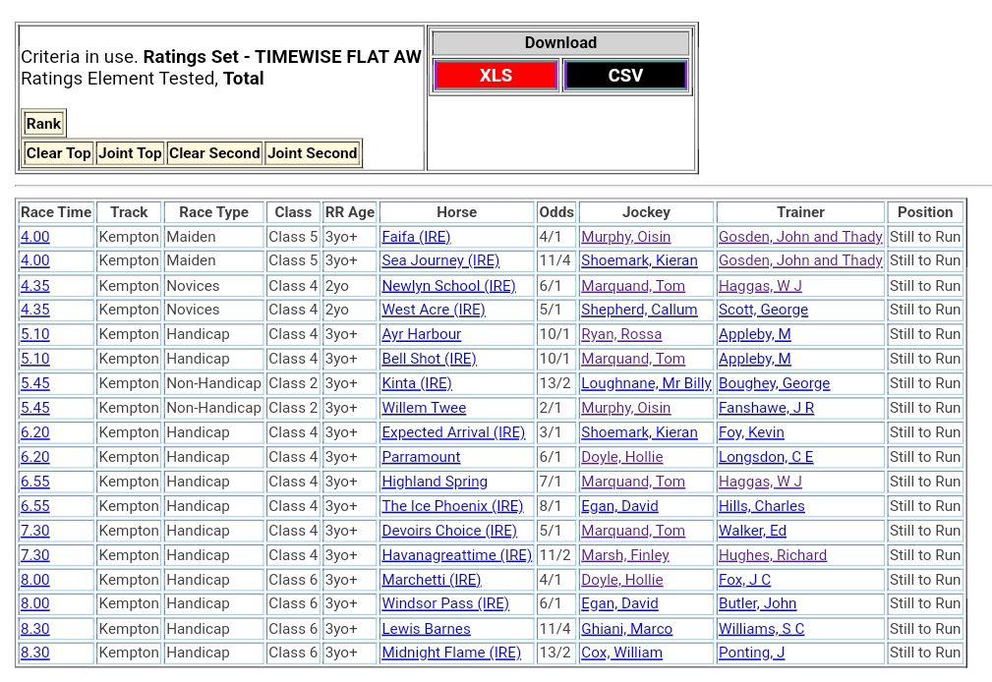Open the 7.30 race for Havanagreattime
This screenshot has width=992, height=682.
[35, 555]
